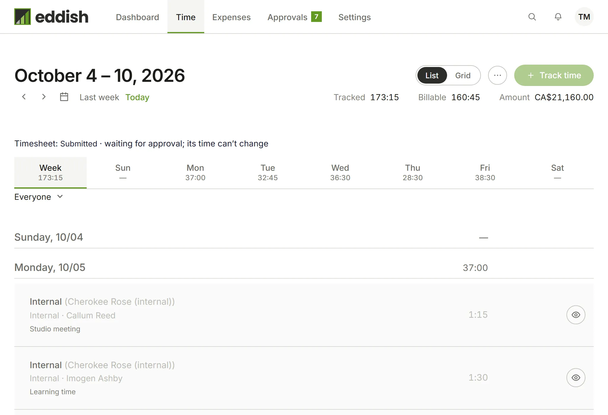The image size is (608, 415).
Task: Select the Week 173:15 tab
Action: pos(50,173)
